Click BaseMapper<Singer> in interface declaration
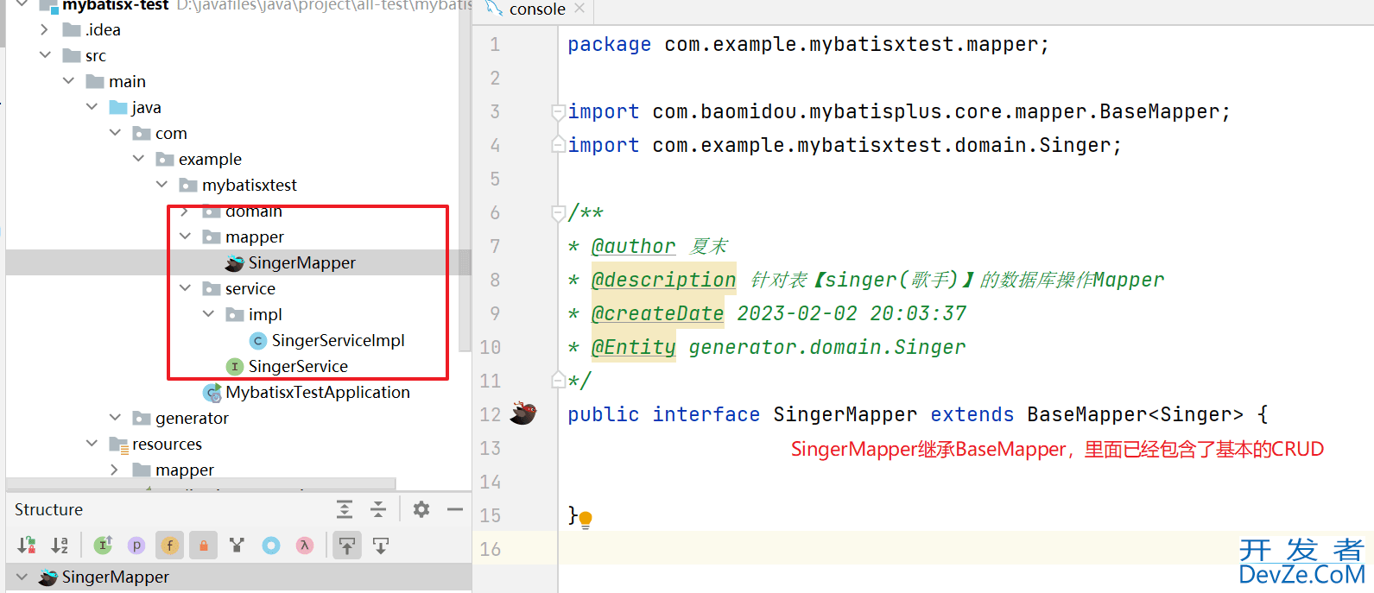The image size is (1374, 593). [1135, 414]
